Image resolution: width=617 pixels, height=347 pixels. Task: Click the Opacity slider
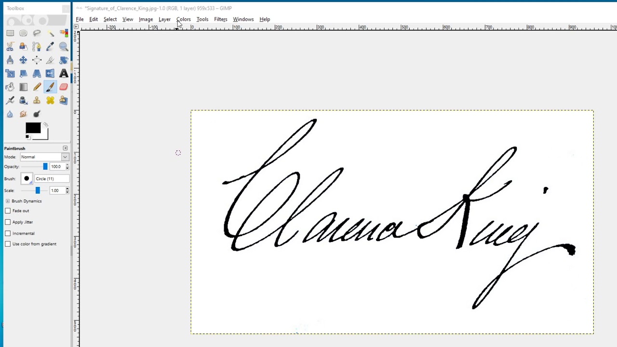click(35, 167)
